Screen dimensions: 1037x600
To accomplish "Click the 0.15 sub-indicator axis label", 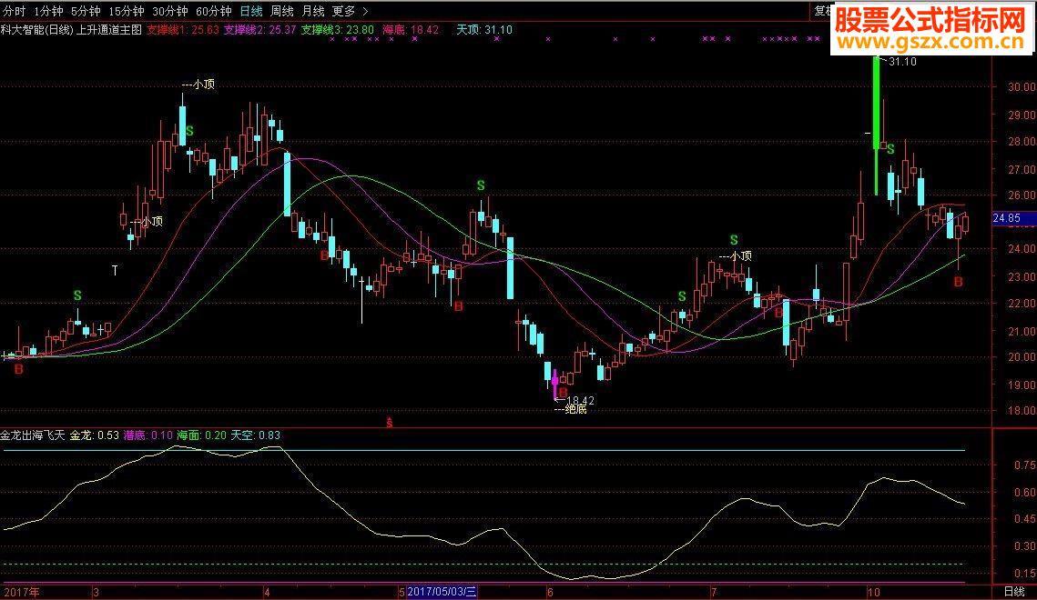I will coord(1024,573).
